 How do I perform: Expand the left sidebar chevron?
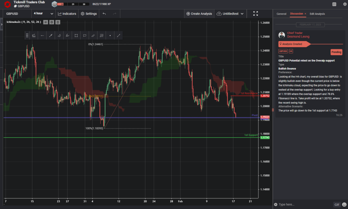click(2, 25)
